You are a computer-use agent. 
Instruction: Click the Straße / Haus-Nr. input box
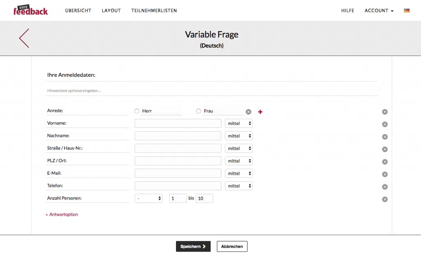point(178,148)
